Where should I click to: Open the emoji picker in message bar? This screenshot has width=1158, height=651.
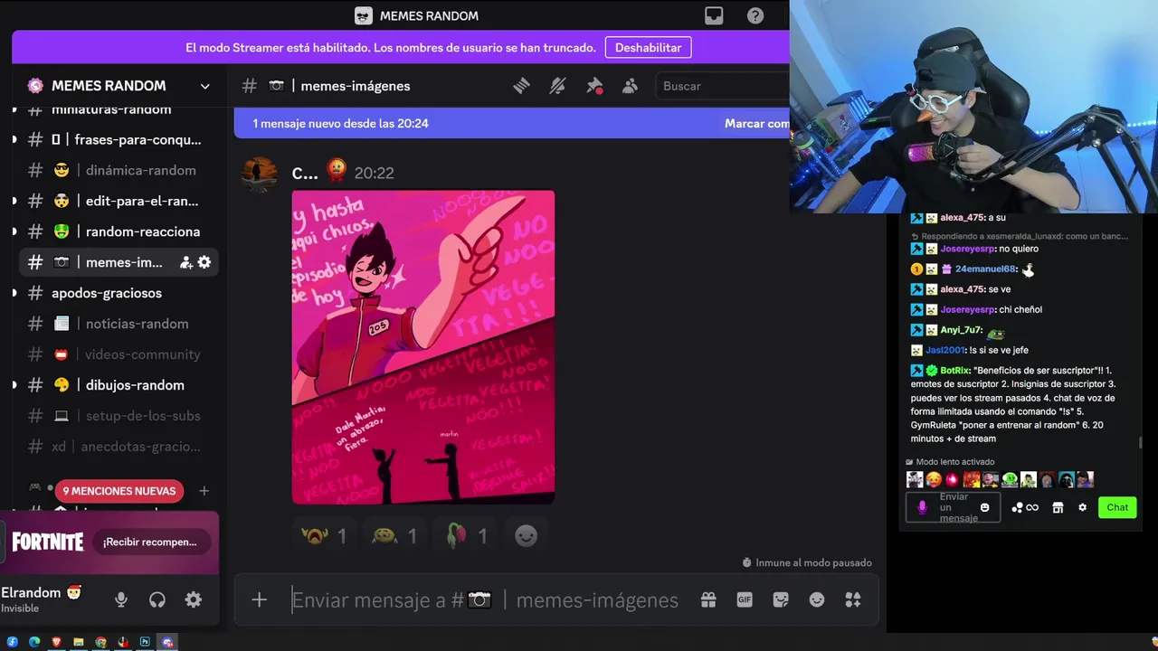pos(817,599)
